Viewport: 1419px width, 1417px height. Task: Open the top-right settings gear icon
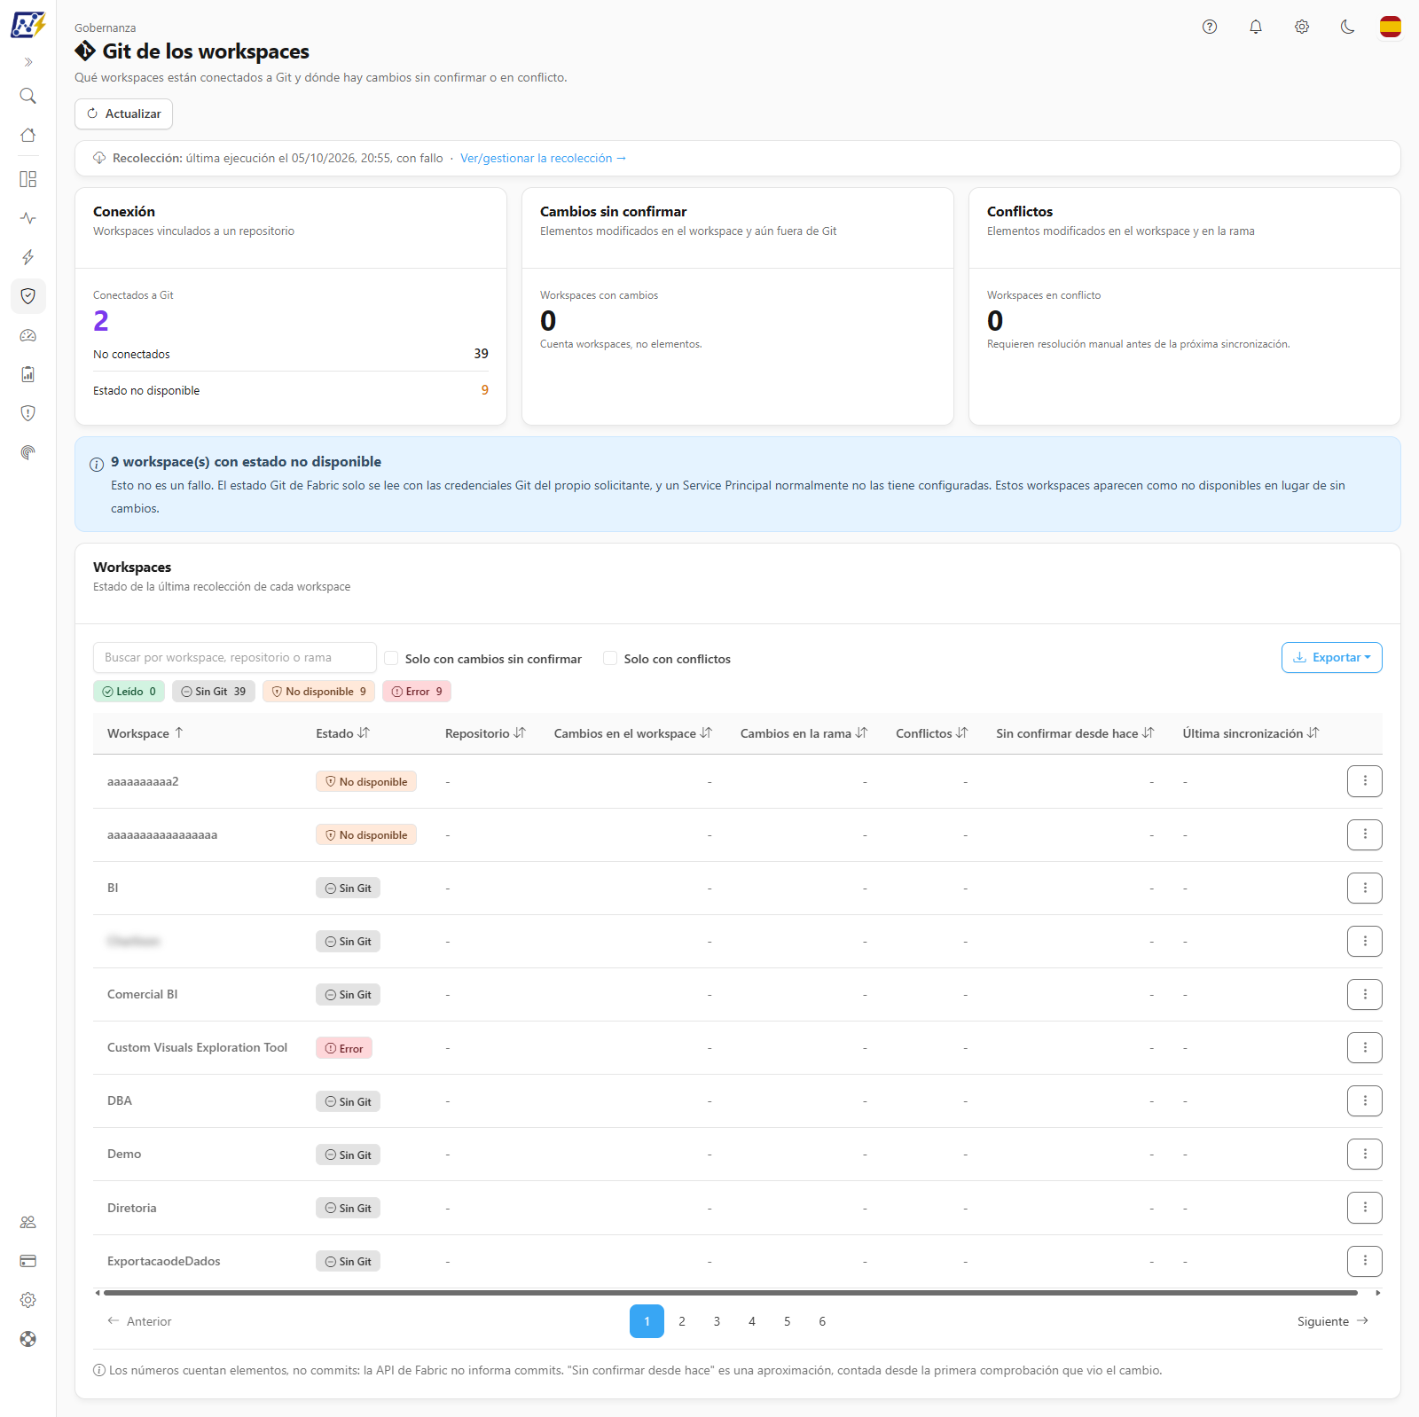tap(1302, 27)
